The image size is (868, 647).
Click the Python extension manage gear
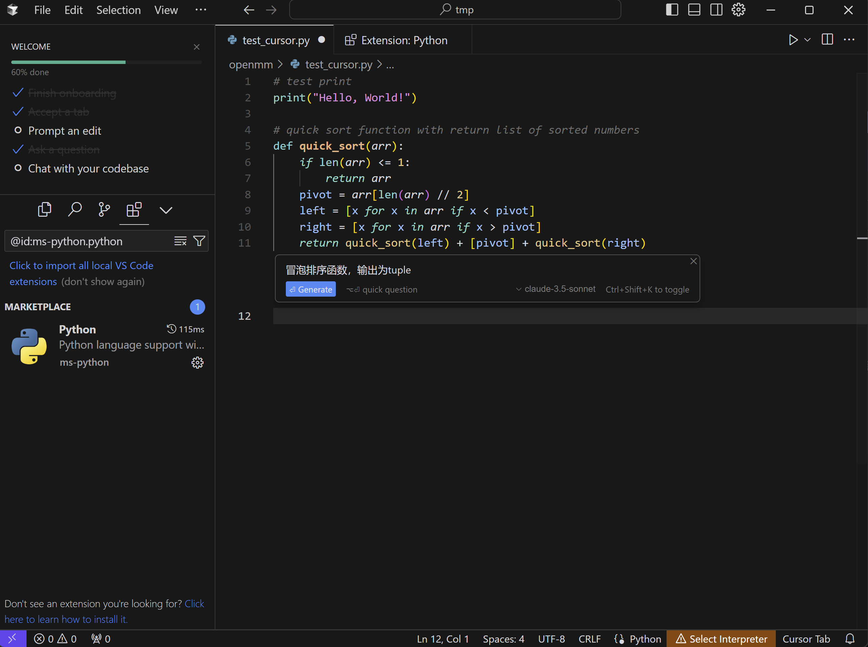(197, 363)
